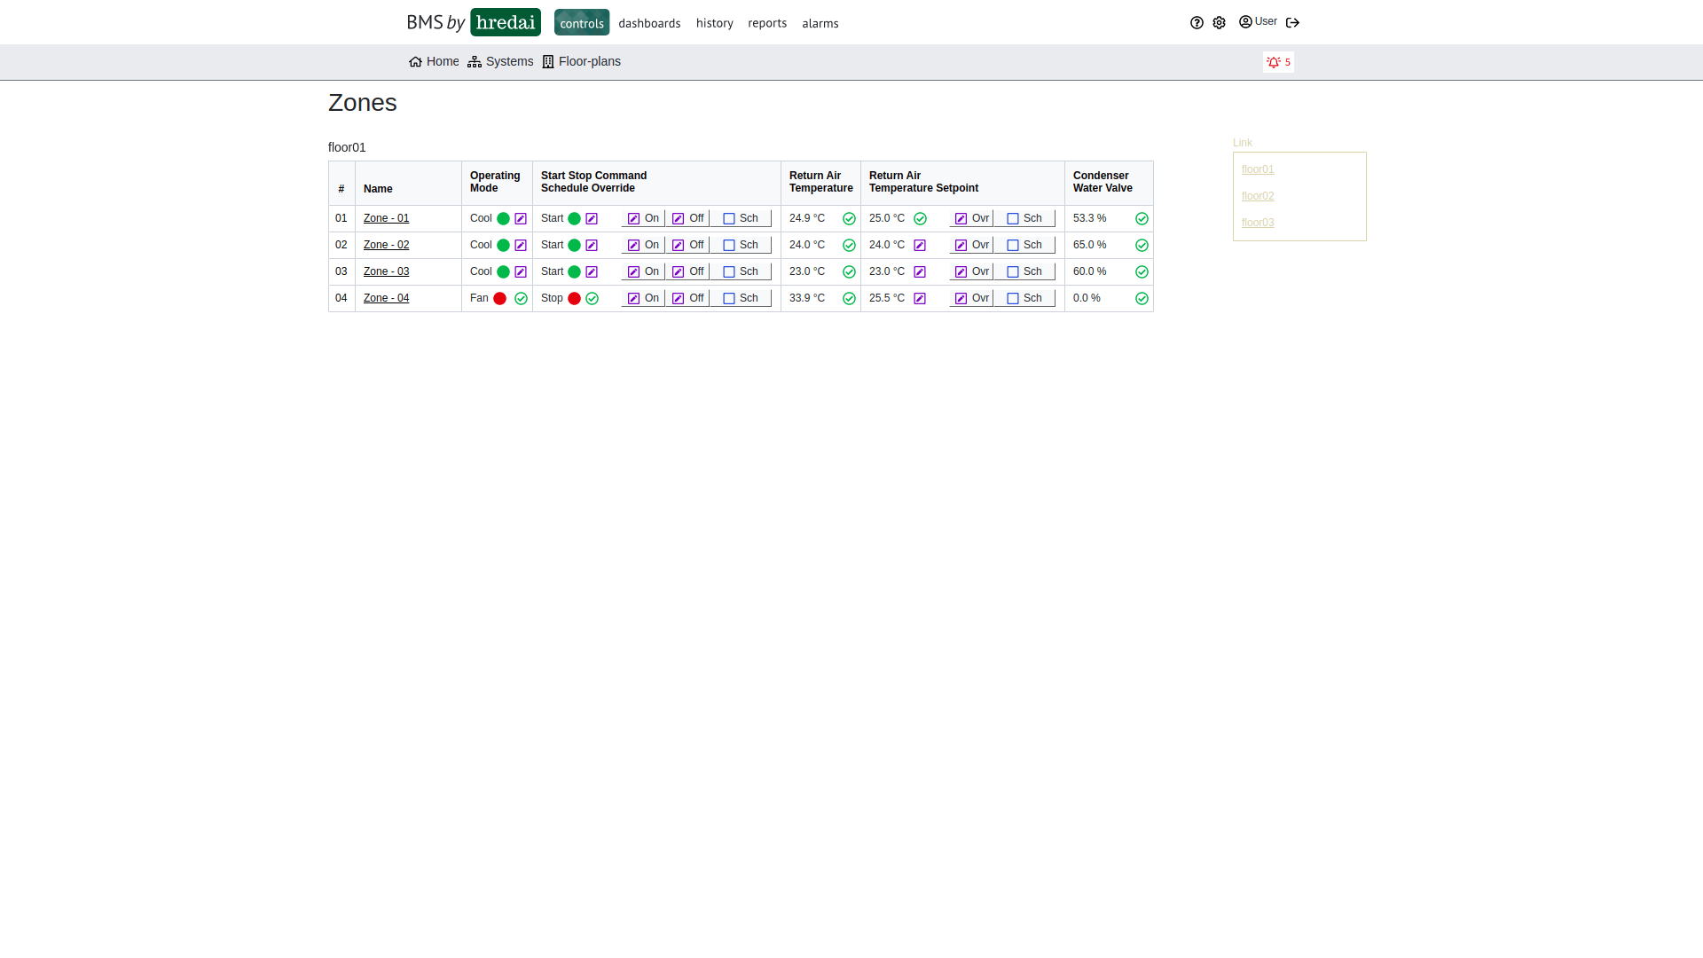Edit Zone - 03 Start command pencil icon
1703x958 pixels.
[x=592, y=272]
